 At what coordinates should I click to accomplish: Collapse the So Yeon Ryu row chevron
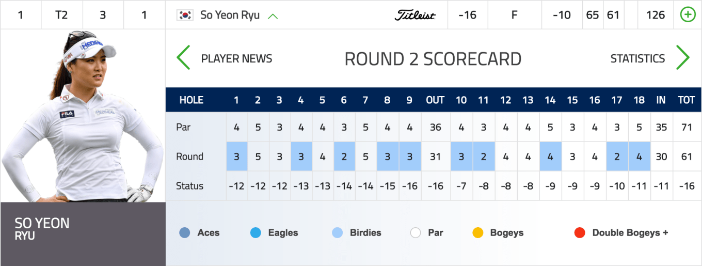273,15
